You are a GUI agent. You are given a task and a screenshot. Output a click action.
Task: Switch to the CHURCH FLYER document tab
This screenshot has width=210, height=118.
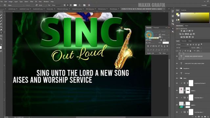coord(142,9)
